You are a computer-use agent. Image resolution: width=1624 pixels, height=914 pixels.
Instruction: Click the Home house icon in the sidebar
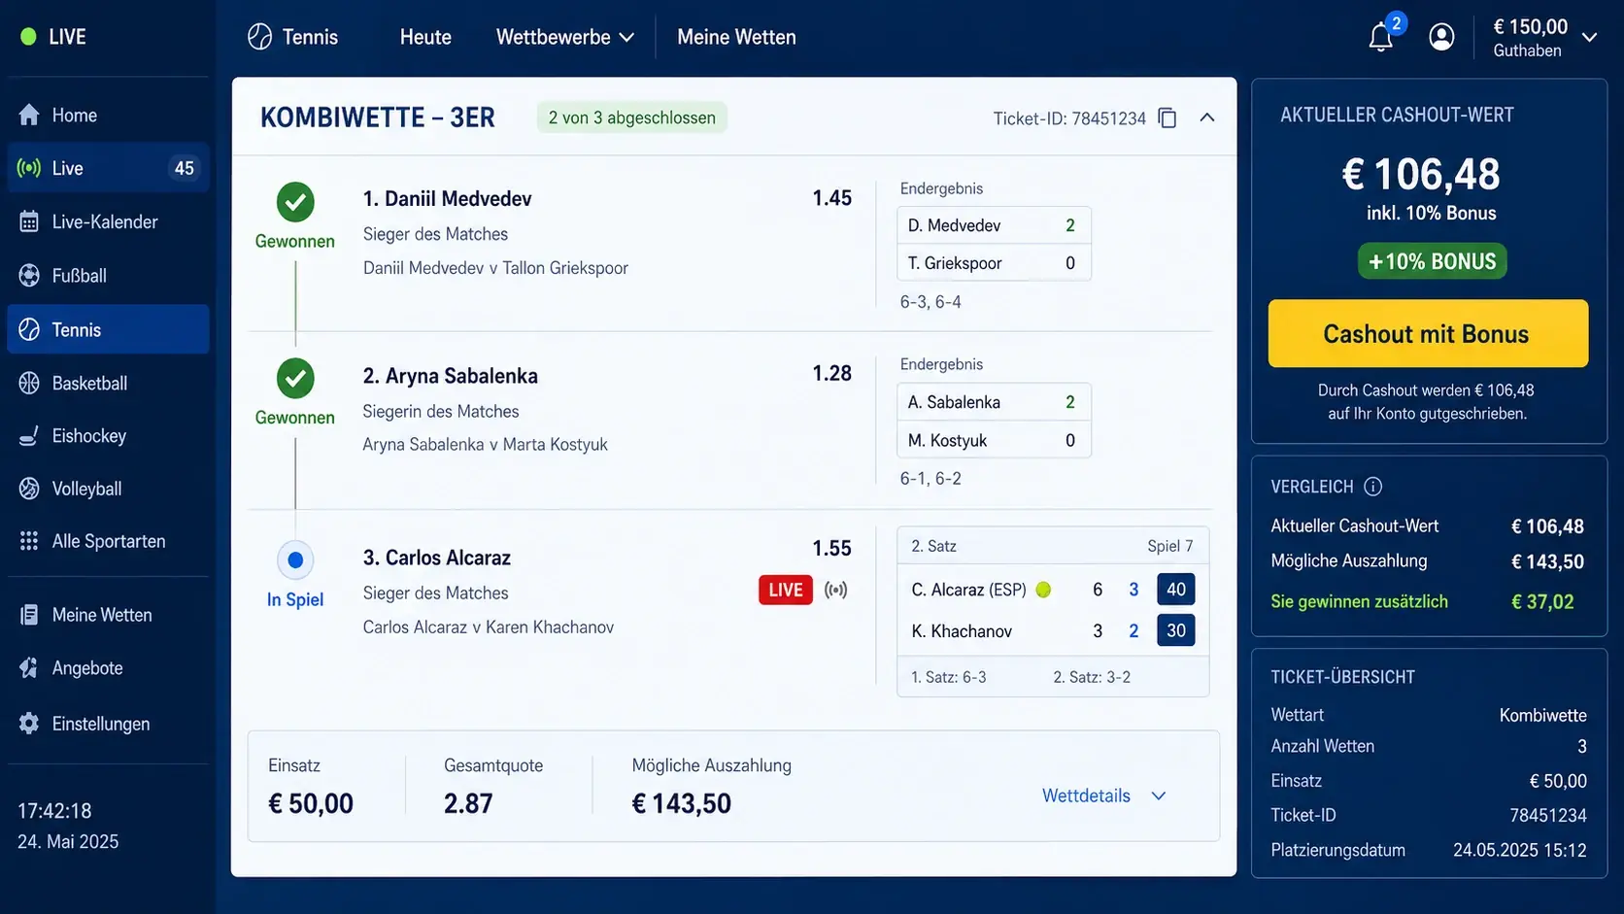29,115
